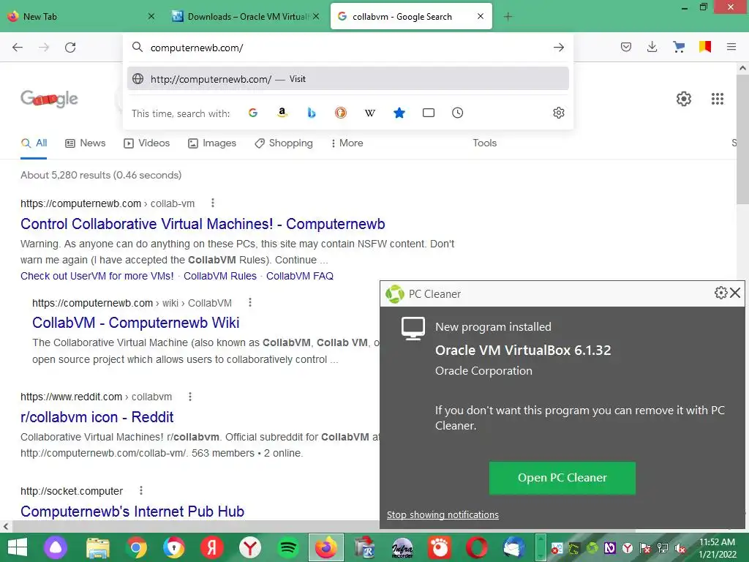Viewport: 749px width, 562px height.
Task: Reload the current page
Action: 70,48
